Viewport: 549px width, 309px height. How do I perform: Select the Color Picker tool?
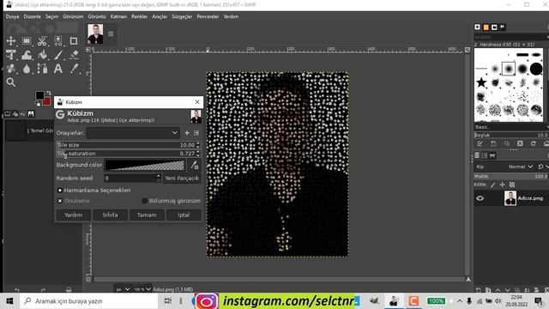74,69
